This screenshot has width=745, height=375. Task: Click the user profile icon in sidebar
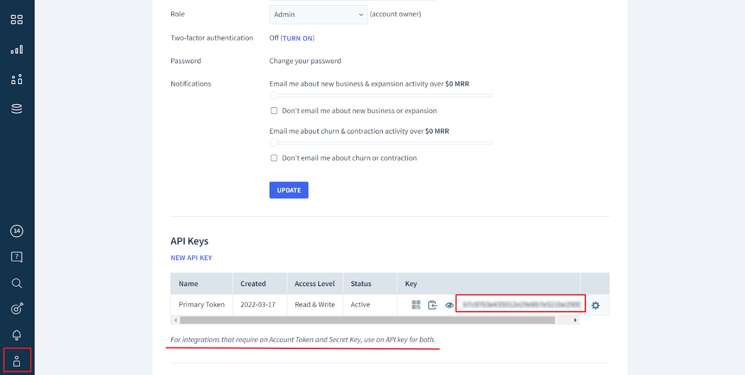tap(17, 361)
